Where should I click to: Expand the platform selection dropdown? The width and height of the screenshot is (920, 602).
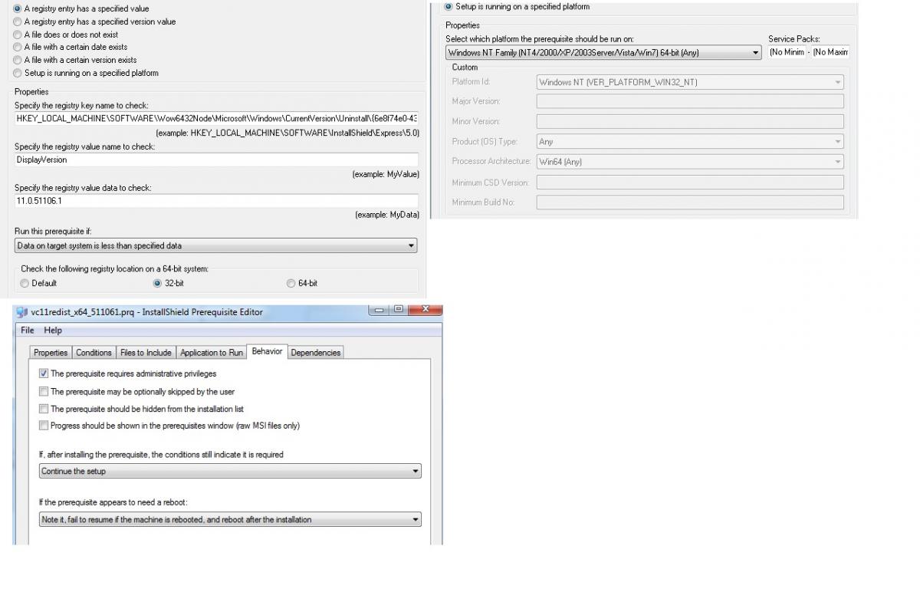point(603,53)
